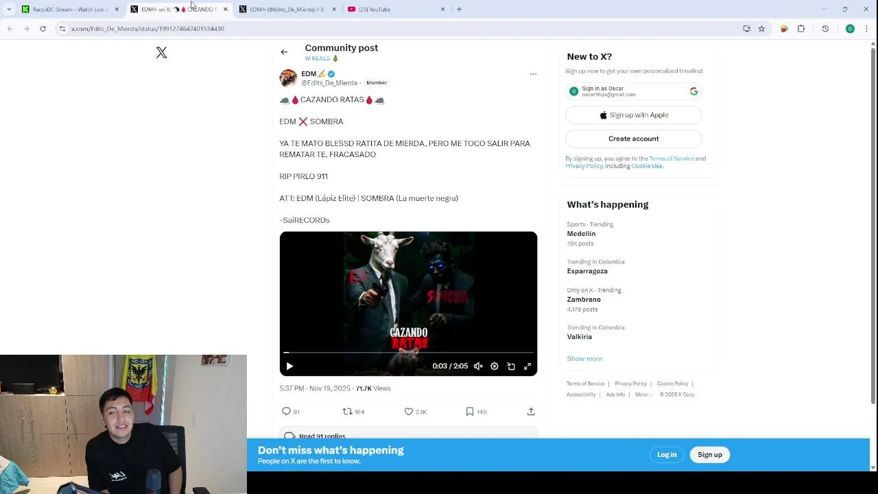Viewport: 878px width, 494px height.
Task: Toggle picture-in-picture on the video
Action: 511,366
